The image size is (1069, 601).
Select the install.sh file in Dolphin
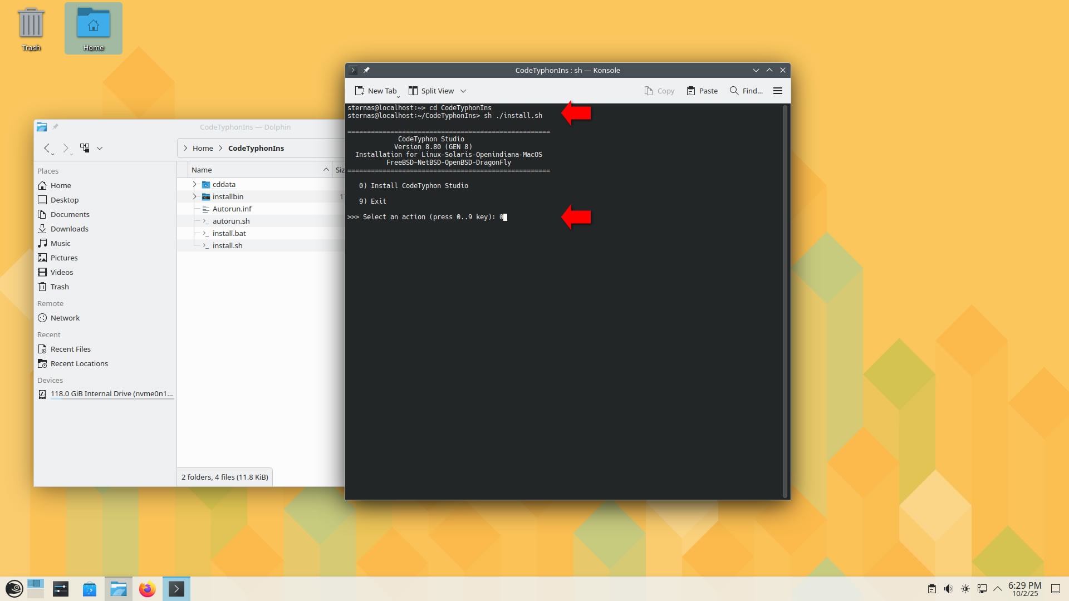click(x=227, y=245)
